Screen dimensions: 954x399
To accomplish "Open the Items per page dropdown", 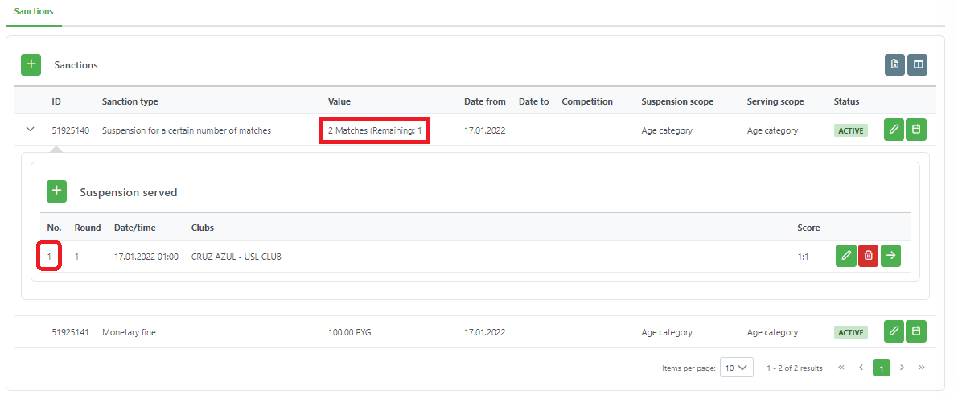I will 736,368.
